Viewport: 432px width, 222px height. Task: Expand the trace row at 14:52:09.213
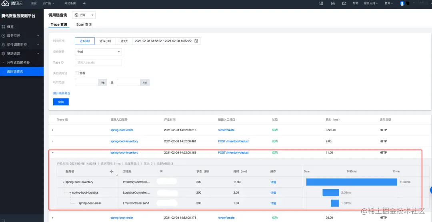point(52,130)
